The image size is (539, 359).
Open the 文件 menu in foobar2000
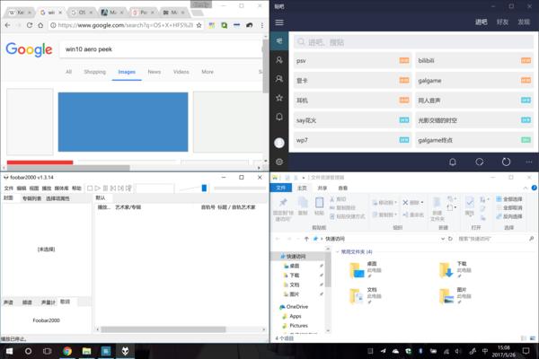9,188
